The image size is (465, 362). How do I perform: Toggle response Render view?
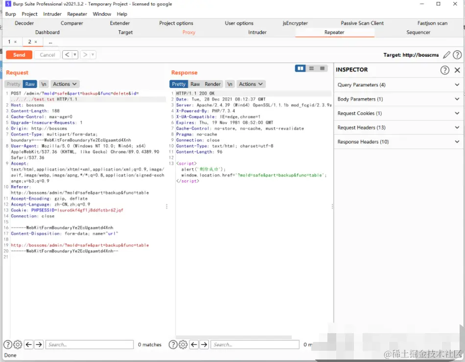(212, 84)
